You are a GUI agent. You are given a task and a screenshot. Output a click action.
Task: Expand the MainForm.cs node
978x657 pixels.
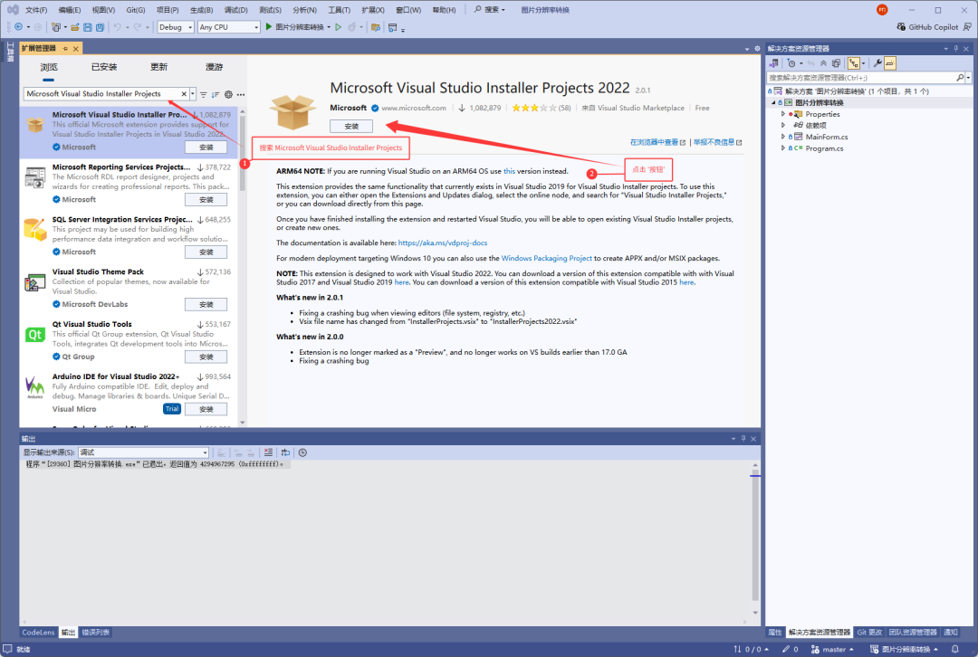782,137
